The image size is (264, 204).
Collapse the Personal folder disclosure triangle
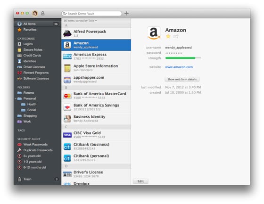click(x=16, y=98)
